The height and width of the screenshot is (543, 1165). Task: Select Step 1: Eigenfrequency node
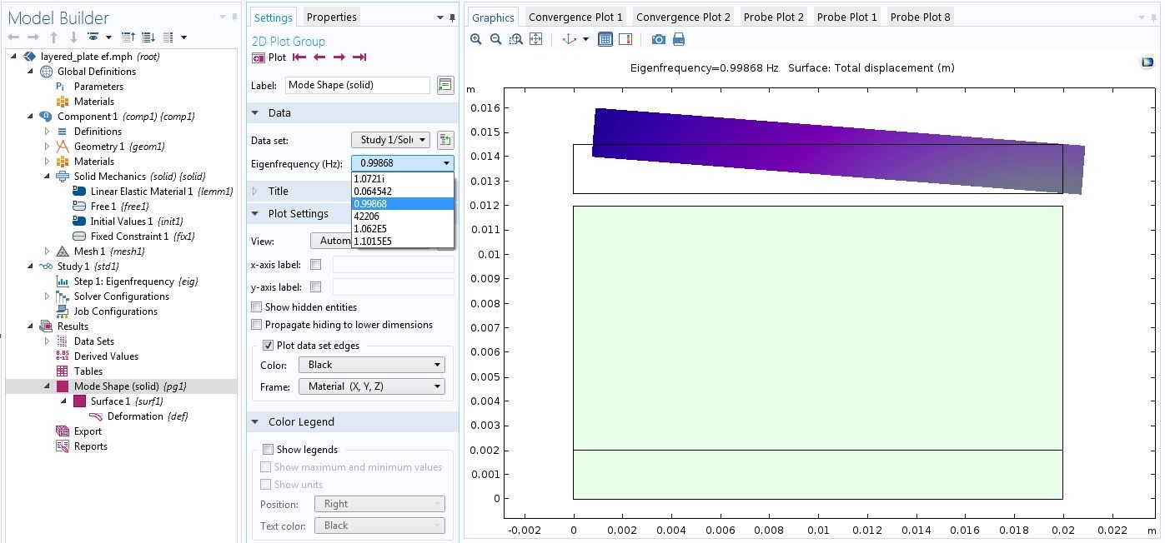[128, 281]
